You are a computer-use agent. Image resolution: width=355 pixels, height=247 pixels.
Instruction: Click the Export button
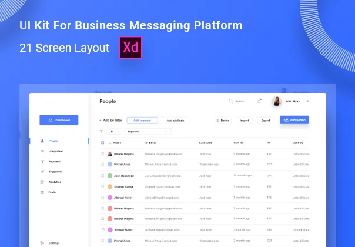pyautogui.click(x=266, y=121)
